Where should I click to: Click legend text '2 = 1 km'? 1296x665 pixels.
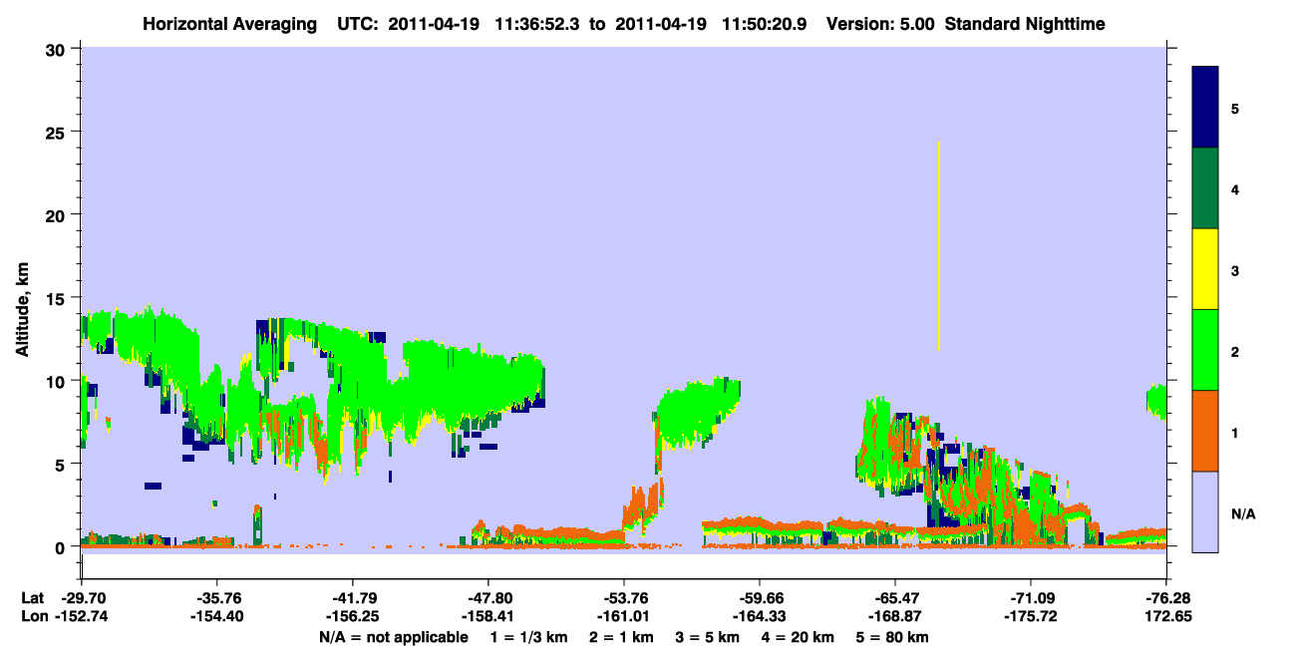620,637
